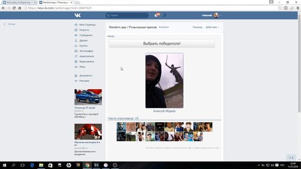
Task: Click the VK logo in the header
Action: 78,15
